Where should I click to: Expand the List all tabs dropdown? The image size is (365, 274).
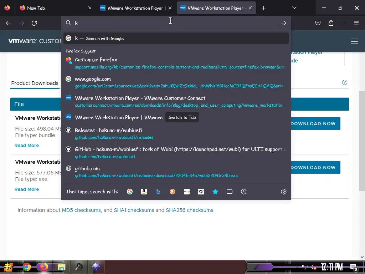[x=294, y=8]
